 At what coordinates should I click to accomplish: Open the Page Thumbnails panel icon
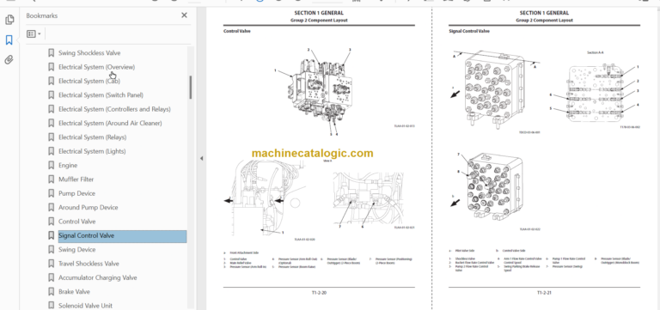9,20
